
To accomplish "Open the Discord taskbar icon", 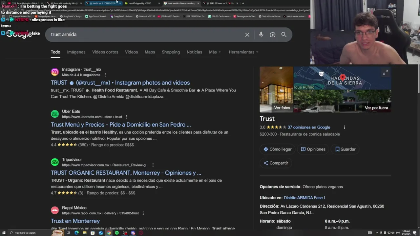I will (x=133, y=233).
